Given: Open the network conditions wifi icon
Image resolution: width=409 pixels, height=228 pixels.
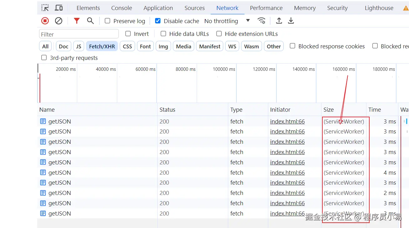Looking at the screenshot, I should [x=261, y=21].
